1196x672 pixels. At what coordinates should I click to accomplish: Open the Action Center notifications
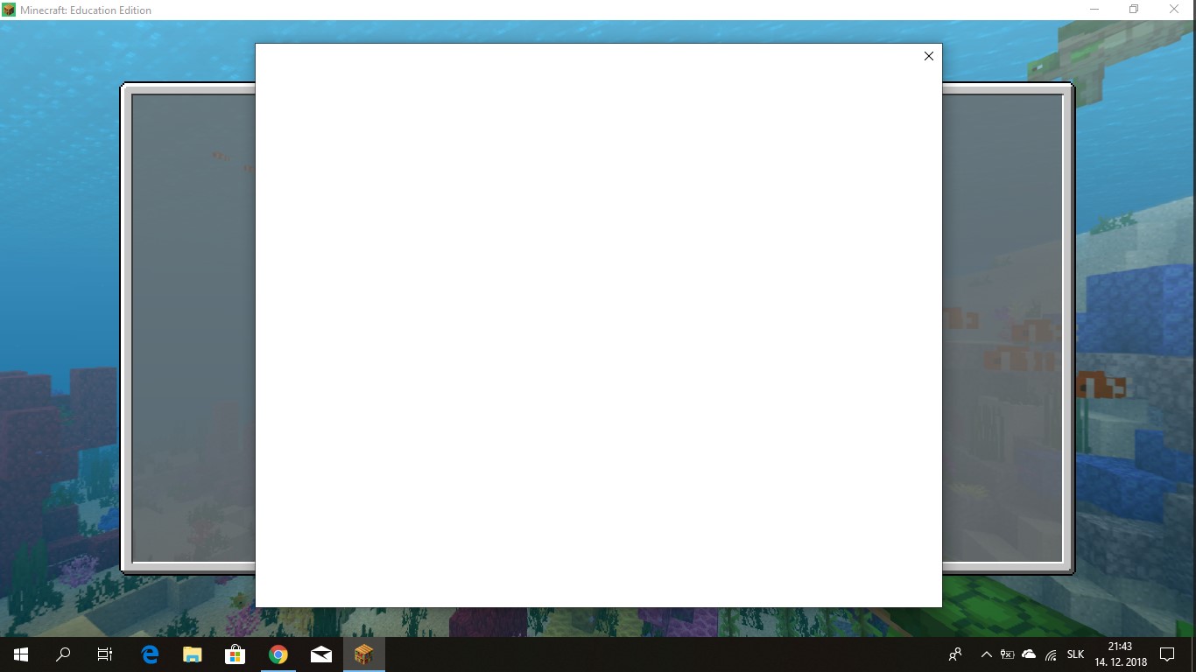pyautogui.click(x=1166, y=654)
